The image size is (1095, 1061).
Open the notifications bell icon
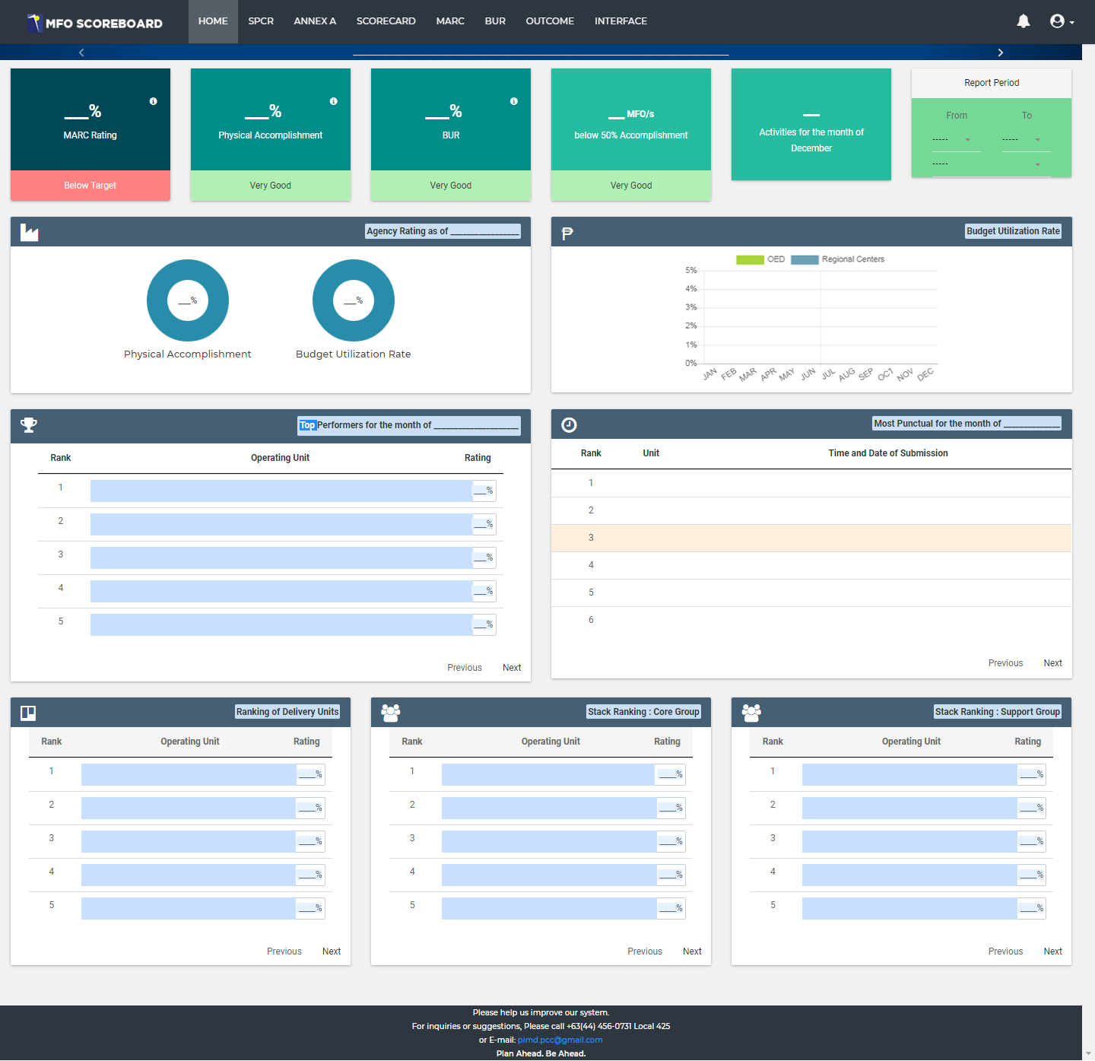(1023, 21)
